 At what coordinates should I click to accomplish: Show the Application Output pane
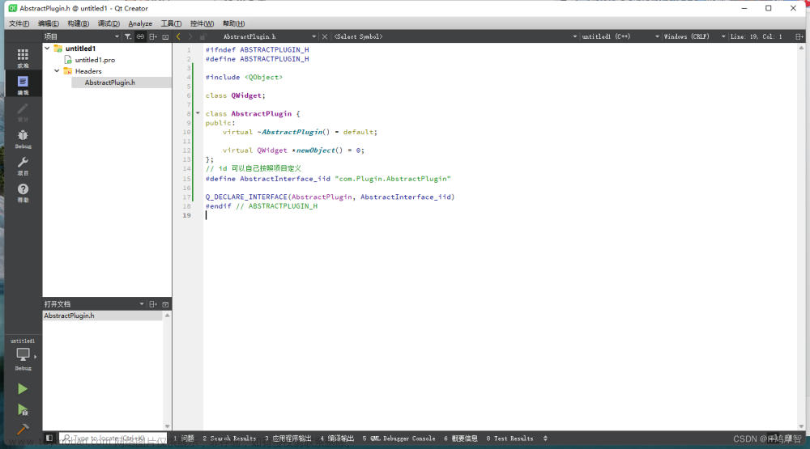[288, 438]
